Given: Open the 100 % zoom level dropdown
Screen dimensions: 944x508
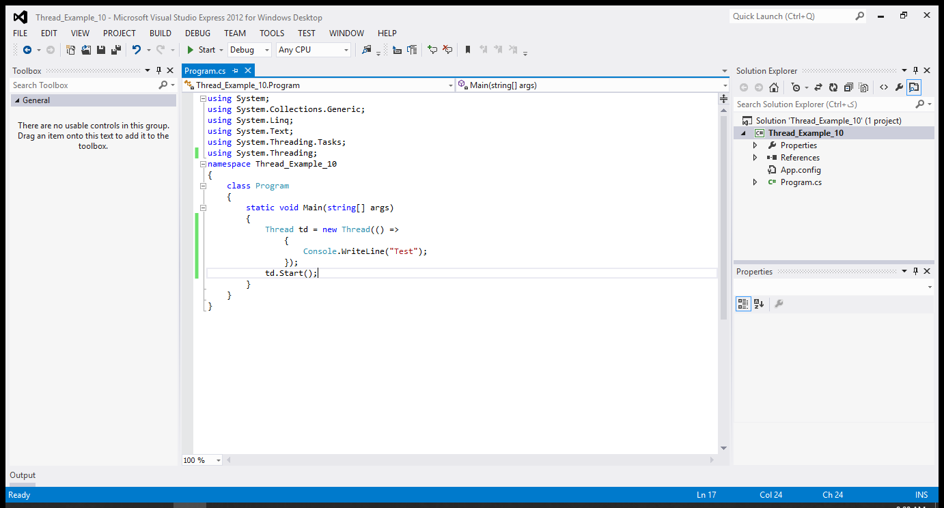Looking at the screenshot, I should [x=202, y=460].
